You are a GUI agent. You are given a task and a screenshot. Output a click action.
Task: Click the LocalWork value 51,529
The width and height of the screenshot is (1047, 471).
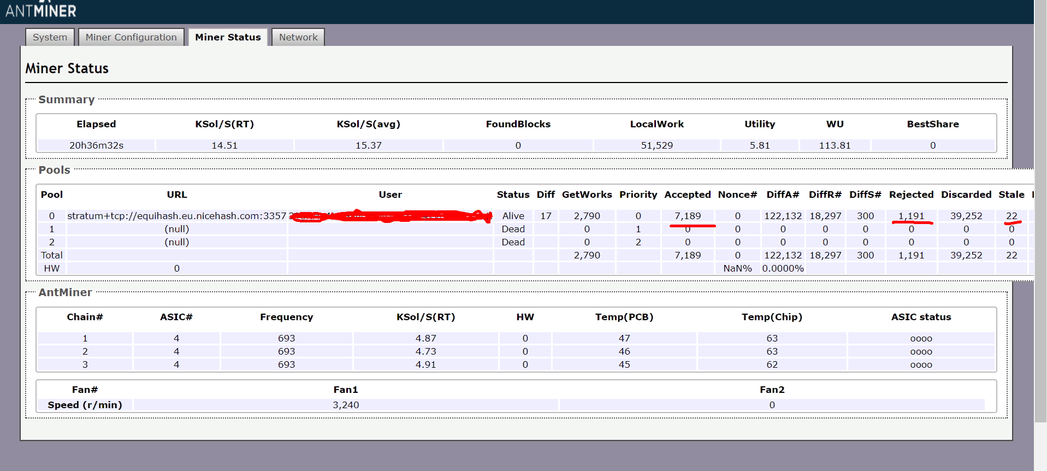(656, 145)
